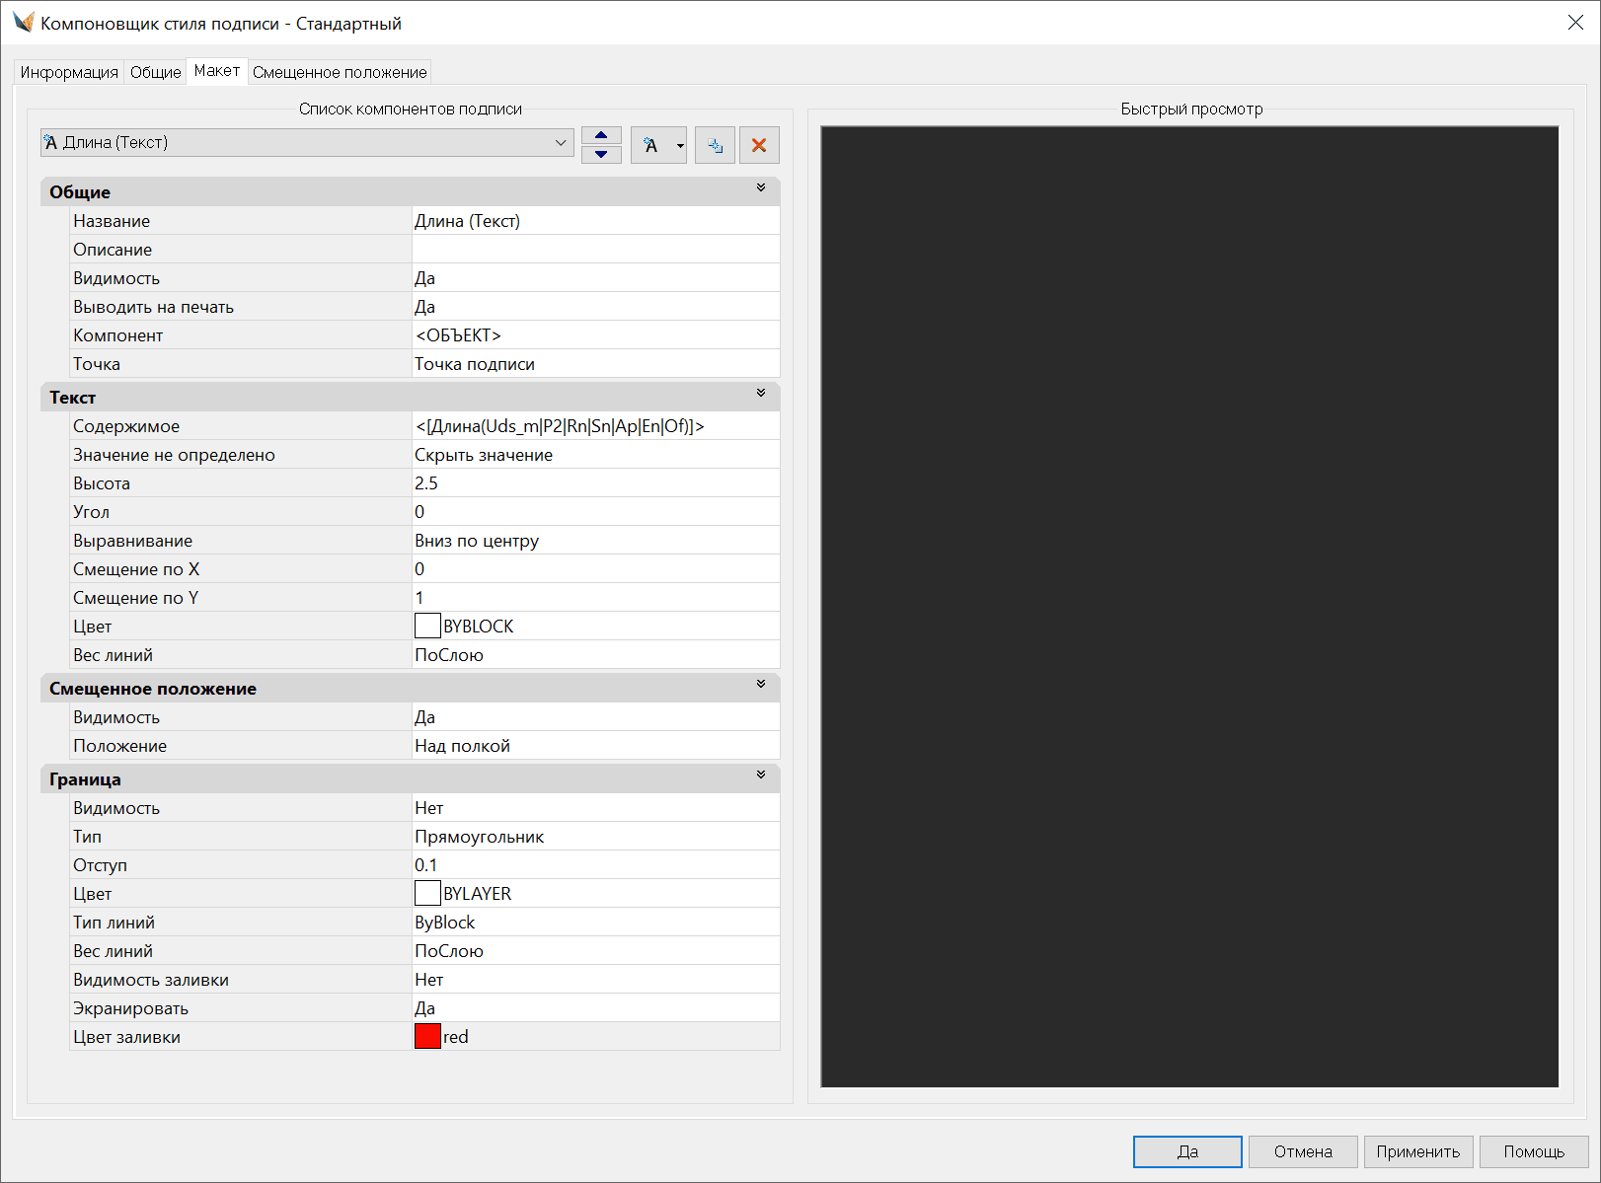Collapse the Текст property section
Image resolution: width=1601 pixels, height=1183 pixels.
pos(761,393)
